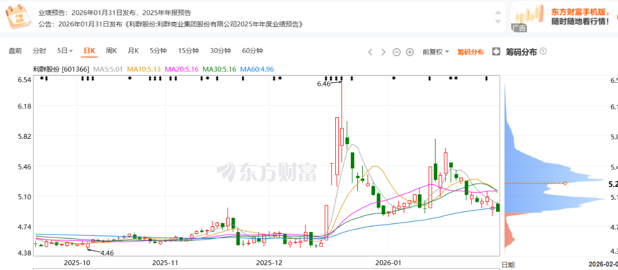Switch to the 30分钟 chart tab
The height and width of the screenshot is (270, 618).
[220, 50]
